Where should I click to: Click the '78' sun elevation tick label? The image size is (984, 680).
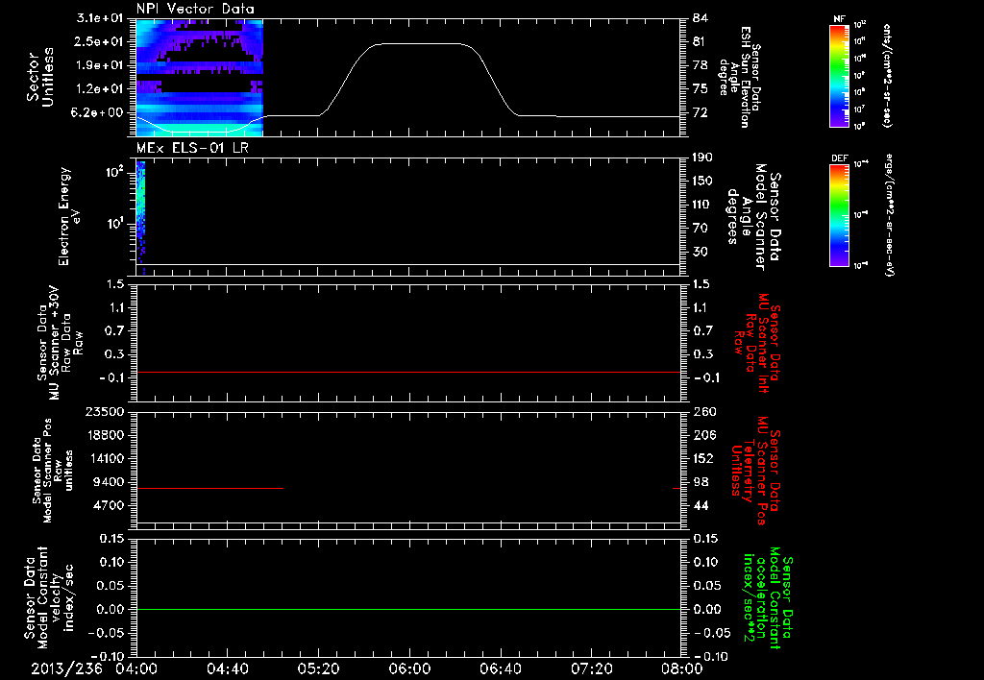click(x=700, y=65)
